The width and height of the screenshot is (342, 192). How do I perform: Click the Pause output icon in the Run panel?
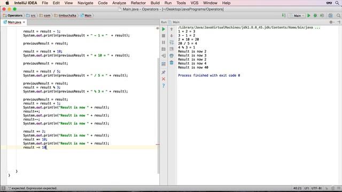coord(164,43)
